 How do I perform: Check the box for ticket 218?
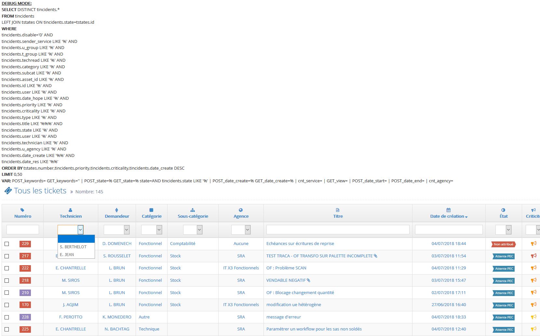(7, 280)
